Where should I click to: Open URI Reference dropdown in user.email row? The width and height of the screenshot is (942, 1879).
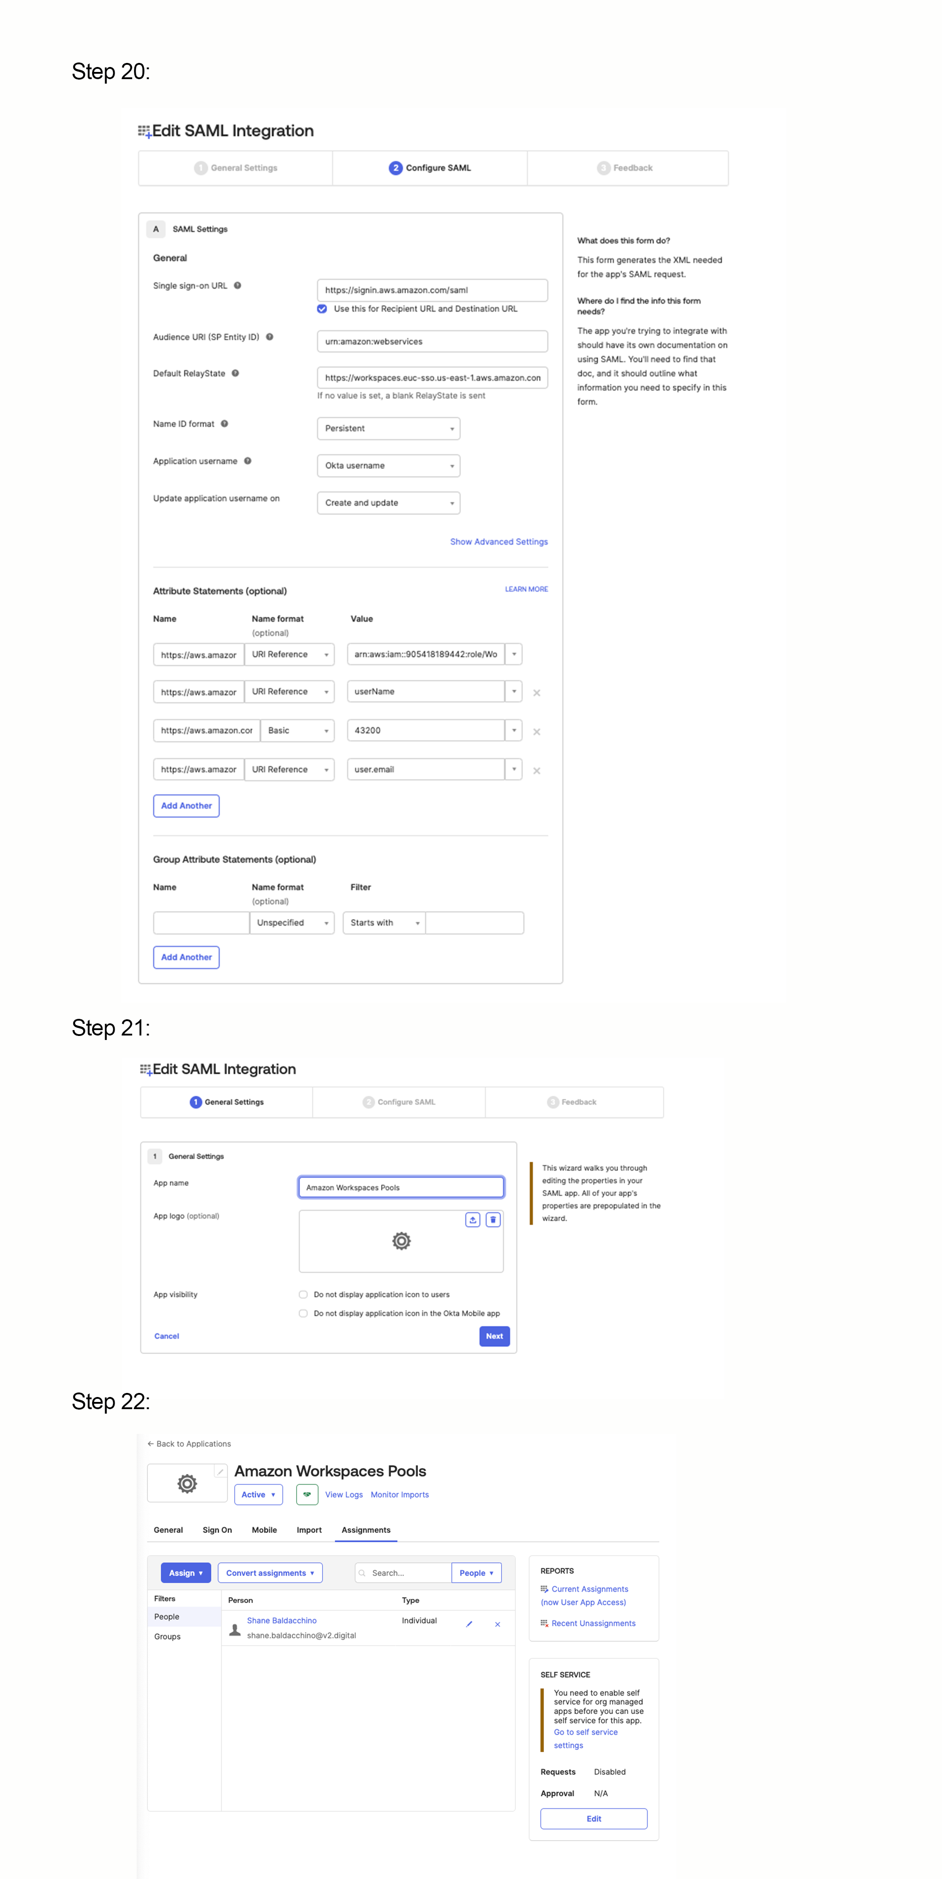(289, 770)
